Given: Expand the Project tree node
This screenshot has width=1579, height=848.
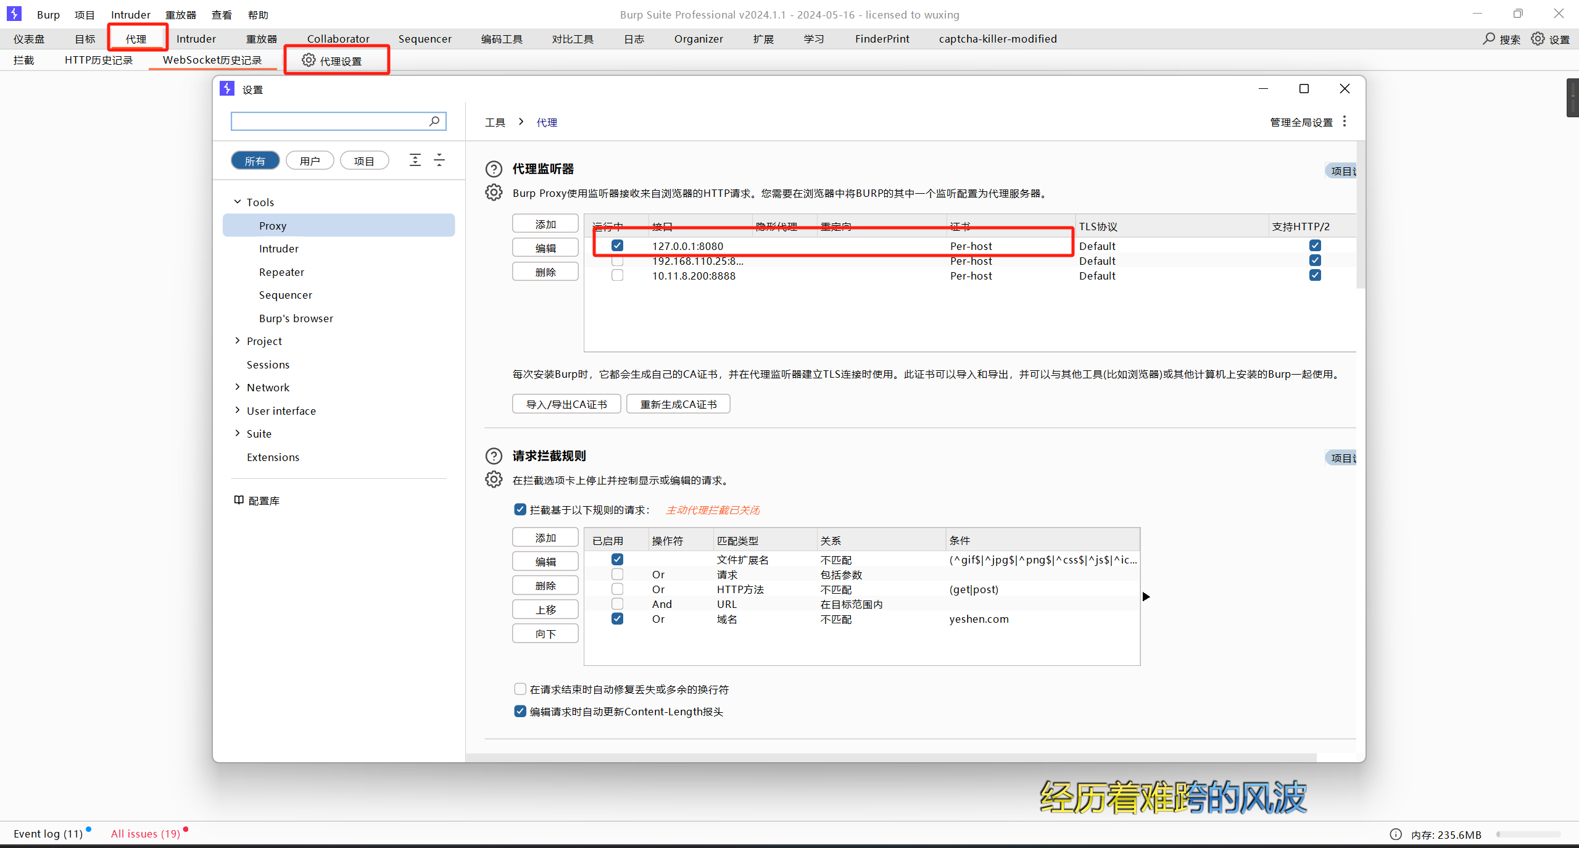Looking at the screenshot, I should [238, 341].
